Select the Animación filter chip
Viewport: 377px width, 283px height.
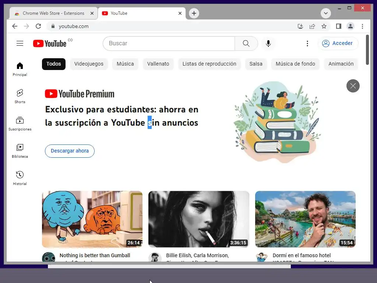[341, 64]
